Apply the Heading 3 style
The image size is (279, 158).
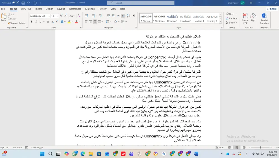click(199, 18)
